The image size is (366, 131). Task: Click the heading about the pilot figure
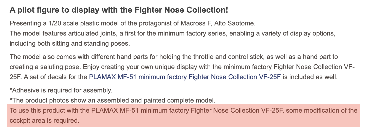[119, 10]
